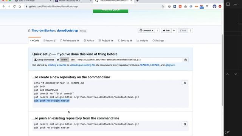Image resolution: width=242 pixels, height=136 pixels.
Task: Click the Fork button
Action: click(183, 31)
